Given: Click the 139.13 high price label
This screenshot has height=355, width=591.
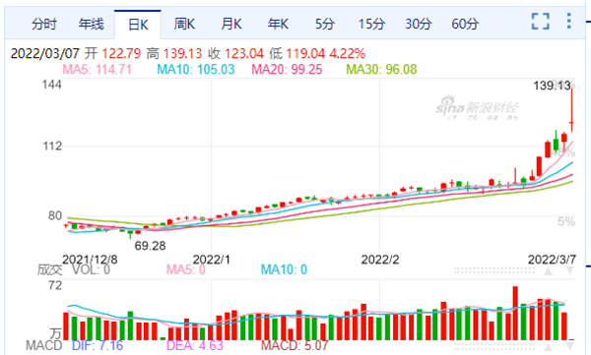Looking at the screenshot, I should point(552,86).
